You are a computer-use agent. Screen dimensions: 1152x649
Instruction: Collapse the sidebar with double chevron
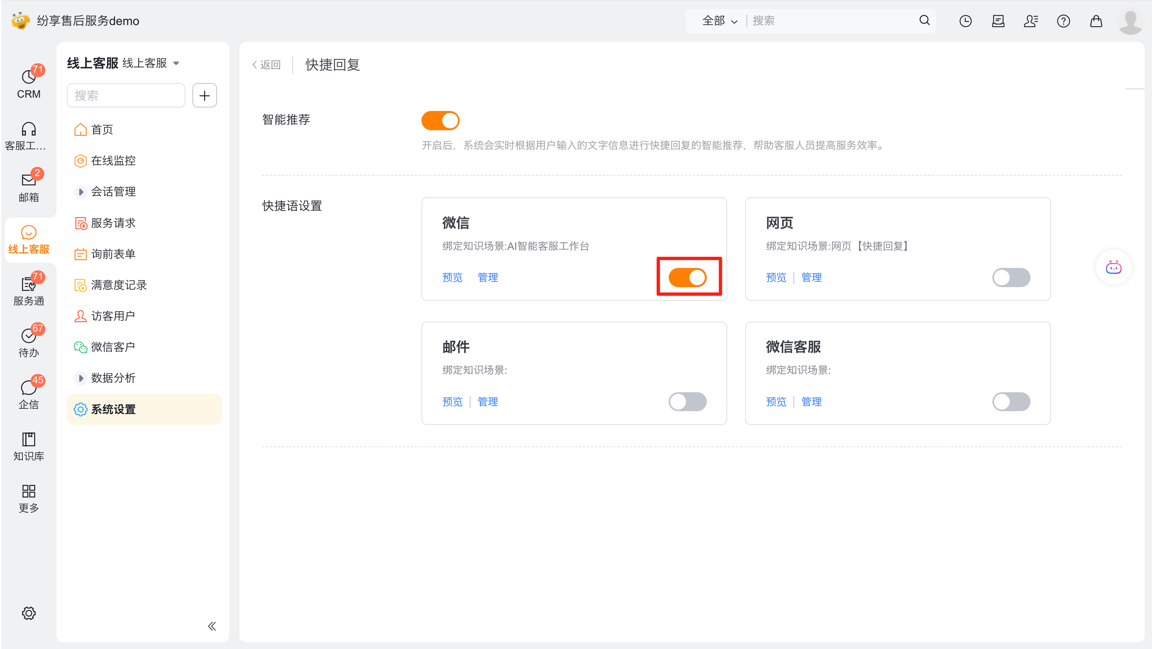click(x=212, y=626)
